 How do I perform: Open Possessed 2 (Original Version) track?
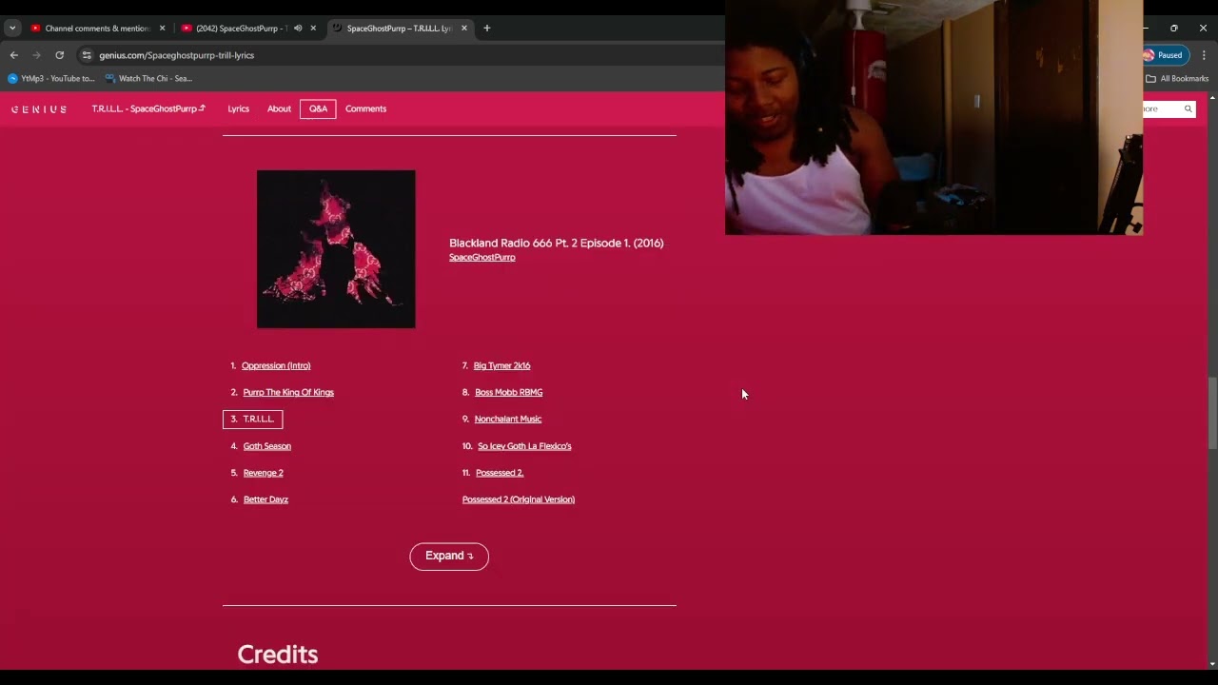[519, 499]
